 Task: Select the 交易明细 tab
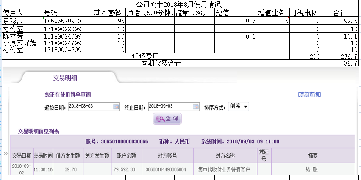(x=65, y=78)
